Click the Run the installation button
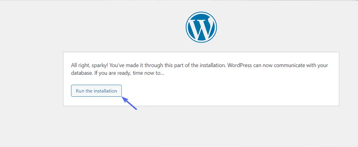Image resolution: width=358 pixels, height=147 pixels. coord(96,91)
